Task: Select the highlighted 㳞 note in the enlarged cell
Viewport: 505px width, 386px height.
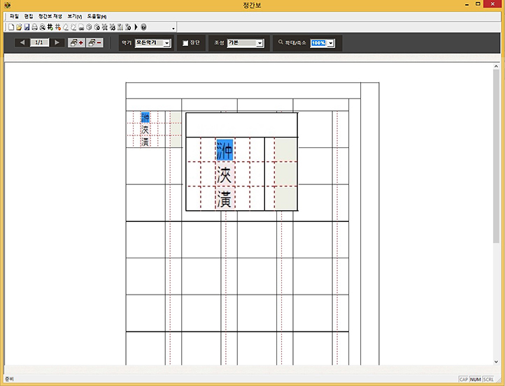Action: 225,150
